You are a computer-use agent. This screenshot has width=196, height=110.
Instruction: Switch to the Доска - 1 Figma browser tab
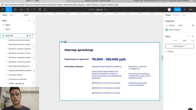coord(33,1)
